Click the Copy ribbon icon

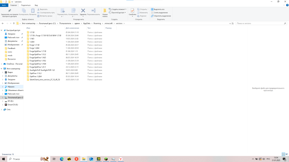point(24,12)
